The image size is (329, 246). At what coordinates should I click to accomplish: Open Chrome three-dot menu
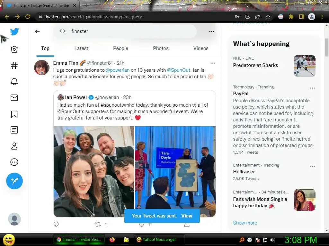point(322,17)
